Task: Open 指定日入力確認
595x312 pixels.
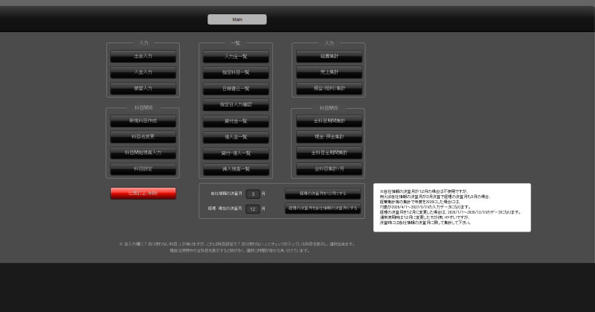Action: coord(236,104)
